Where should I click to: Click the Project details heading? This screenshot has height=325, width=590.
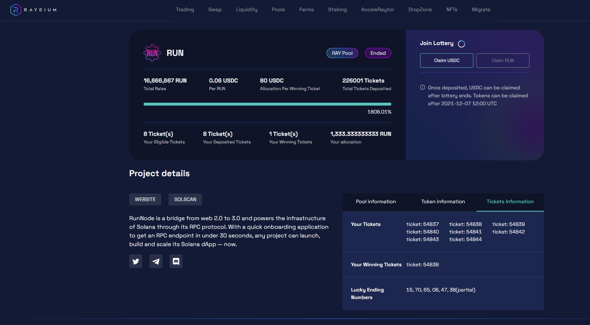159,174
